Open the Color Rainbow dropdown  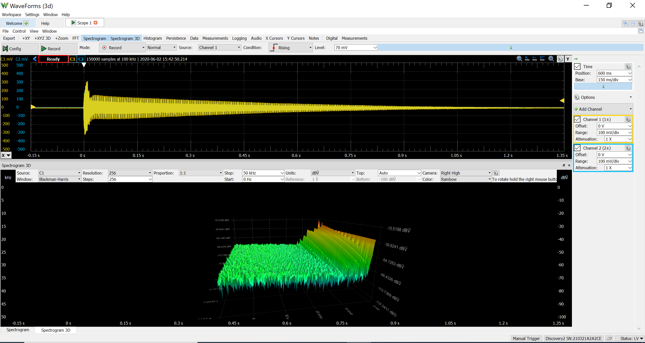pos(466,179)
